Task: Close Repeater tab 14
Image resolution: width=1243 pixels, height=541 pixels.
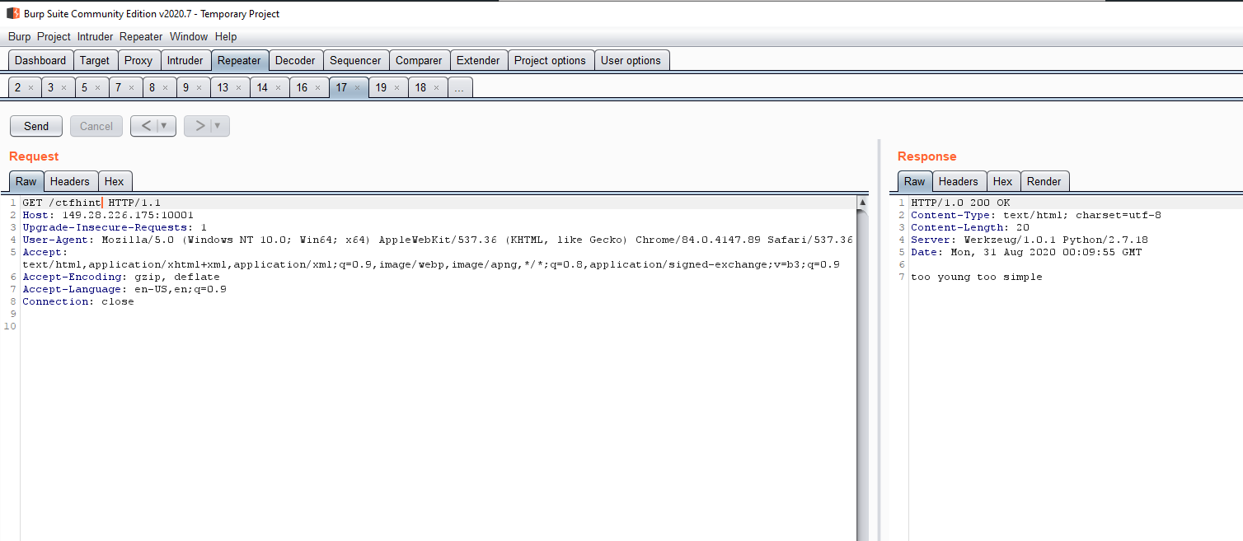Action: pyautogui.click(x=278, y=88)
